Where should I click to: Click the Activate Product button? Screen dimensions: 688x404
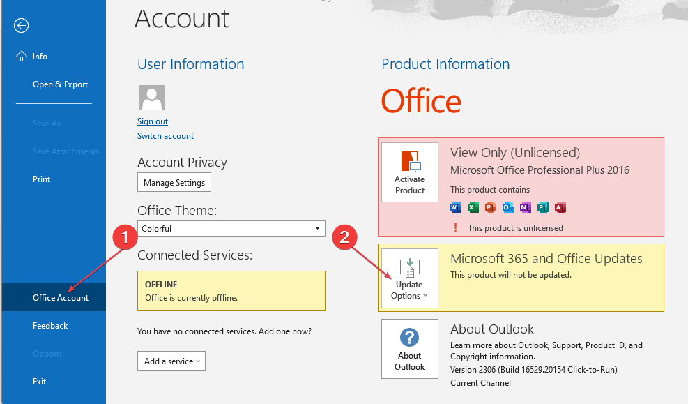tap(410, 172)
